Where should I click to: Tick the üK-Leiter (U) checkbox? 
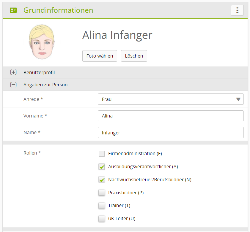(x=102, y=219)
